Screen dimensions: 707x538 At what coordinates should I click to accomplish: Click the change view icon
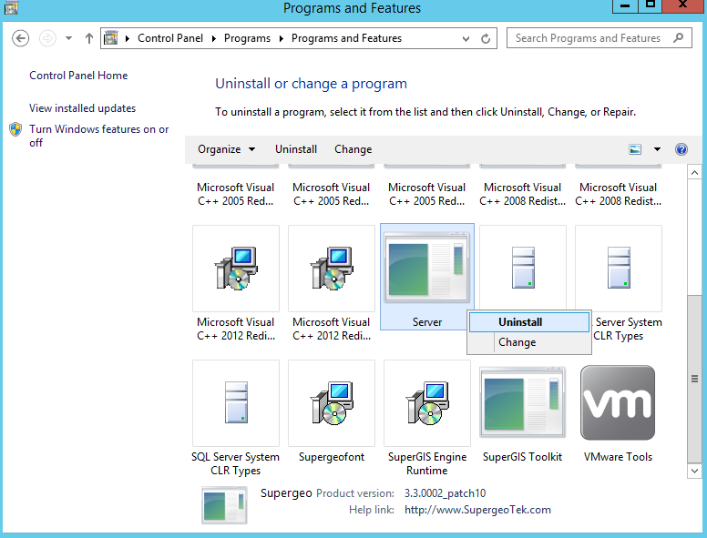635,149
